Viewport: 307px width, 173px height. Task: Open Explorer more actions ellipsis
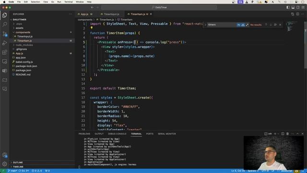[x=71, y=14]
